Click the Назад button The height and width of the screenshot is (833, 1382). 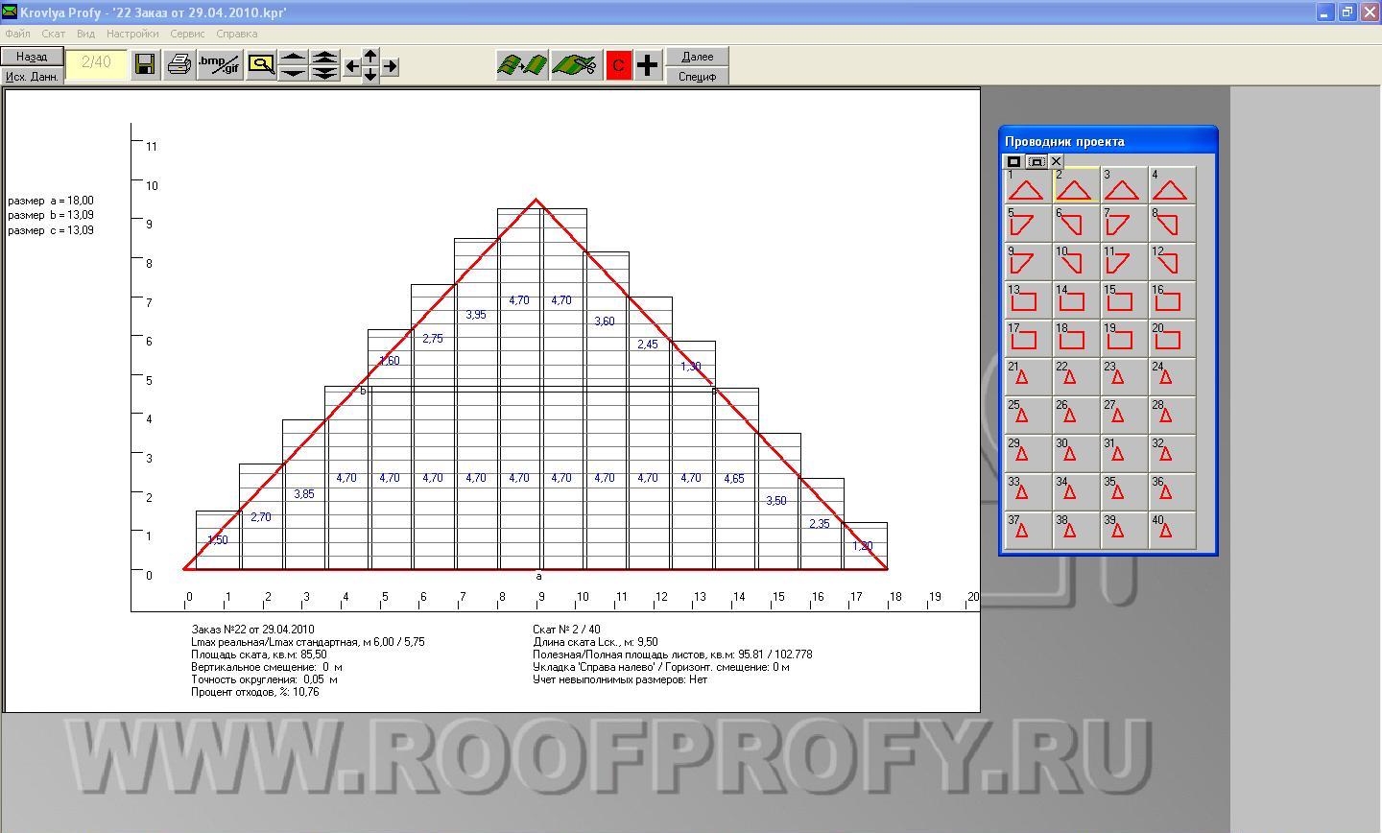point(32,57)
